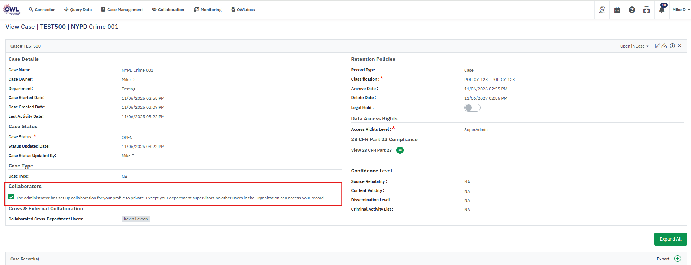Click the download case icon
Screen dimensions: 691x265
click(664, 46)
